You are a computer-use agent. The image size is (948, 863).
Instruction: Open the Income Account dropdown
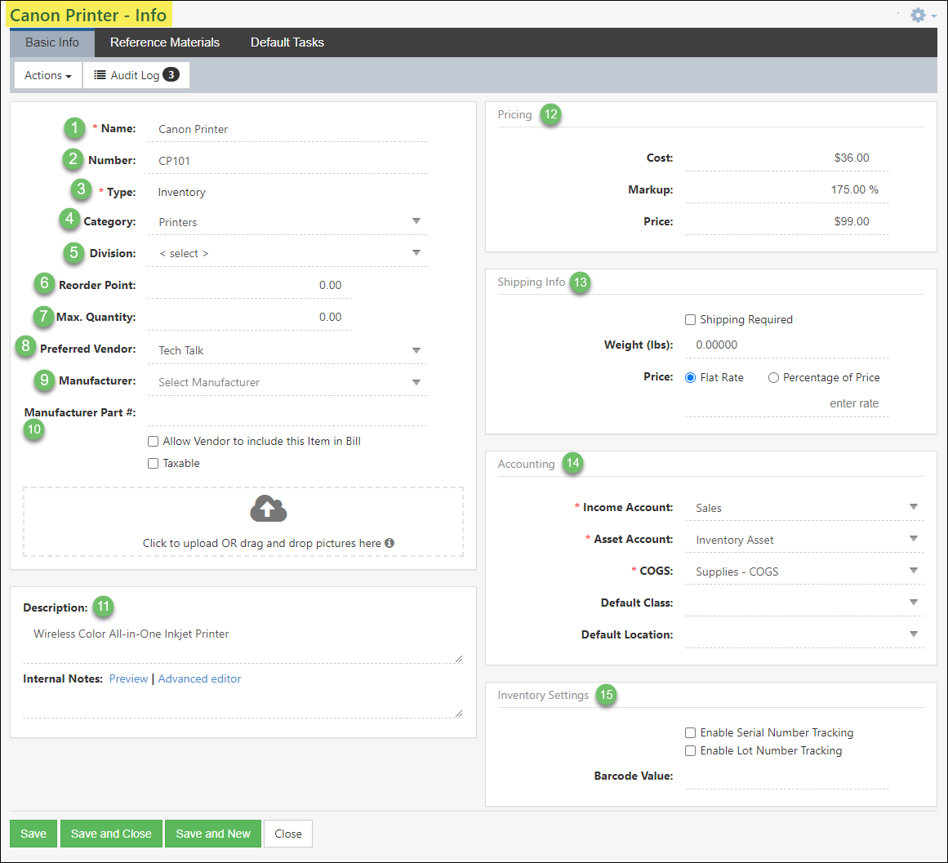point(913,507)
